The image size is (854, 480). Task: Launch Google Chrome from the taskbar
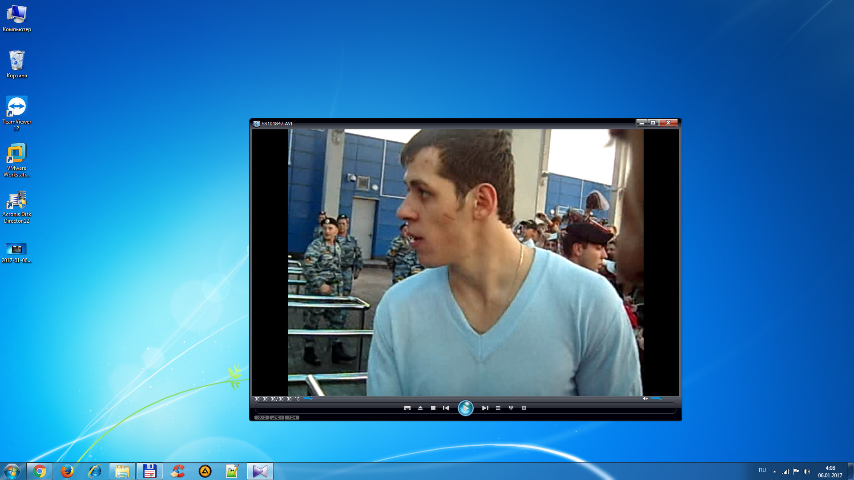[x=40, y=471]
